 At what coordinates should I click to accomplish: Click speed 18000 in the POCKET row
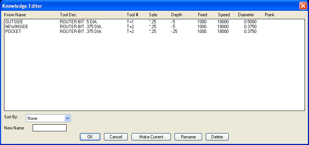tap(223, 31)
